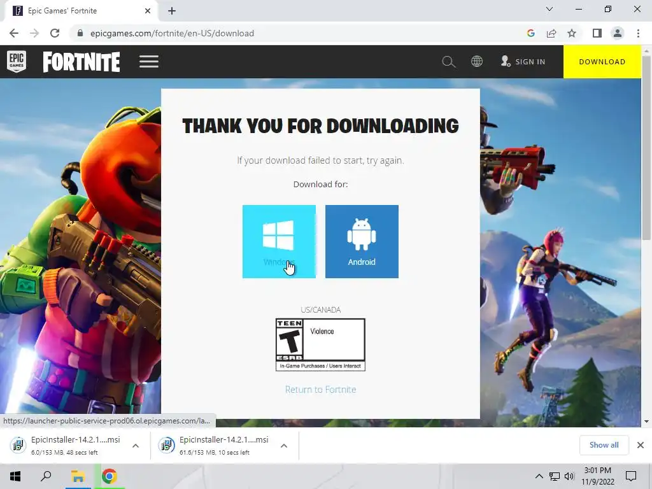
Task: Expand options for the 6.0/153 MB download
Action: click(x=136, y=446)
